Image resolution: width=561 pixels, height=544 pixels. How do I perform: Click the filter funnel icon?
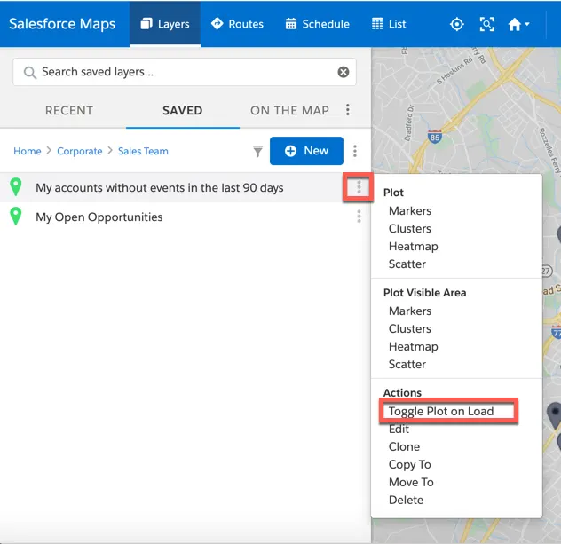(257, 151)
